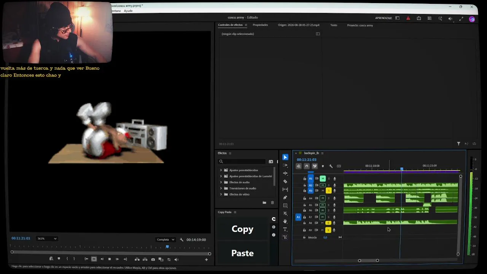Screen dimensions: 487x274
Task: Select the Rectangle tool
Action: [285, 205]
